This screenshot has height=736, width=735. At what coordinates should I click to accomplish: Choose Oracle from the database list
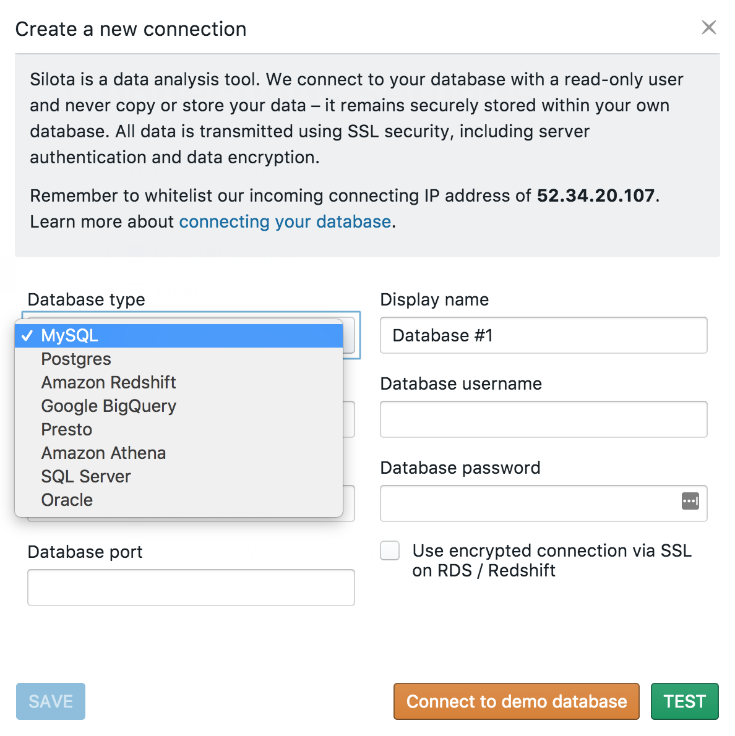(179, 500)
